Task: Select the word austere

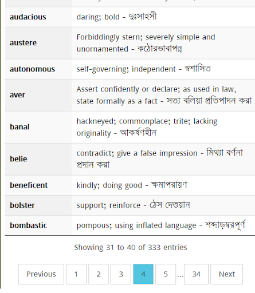Action: (23, 43)
